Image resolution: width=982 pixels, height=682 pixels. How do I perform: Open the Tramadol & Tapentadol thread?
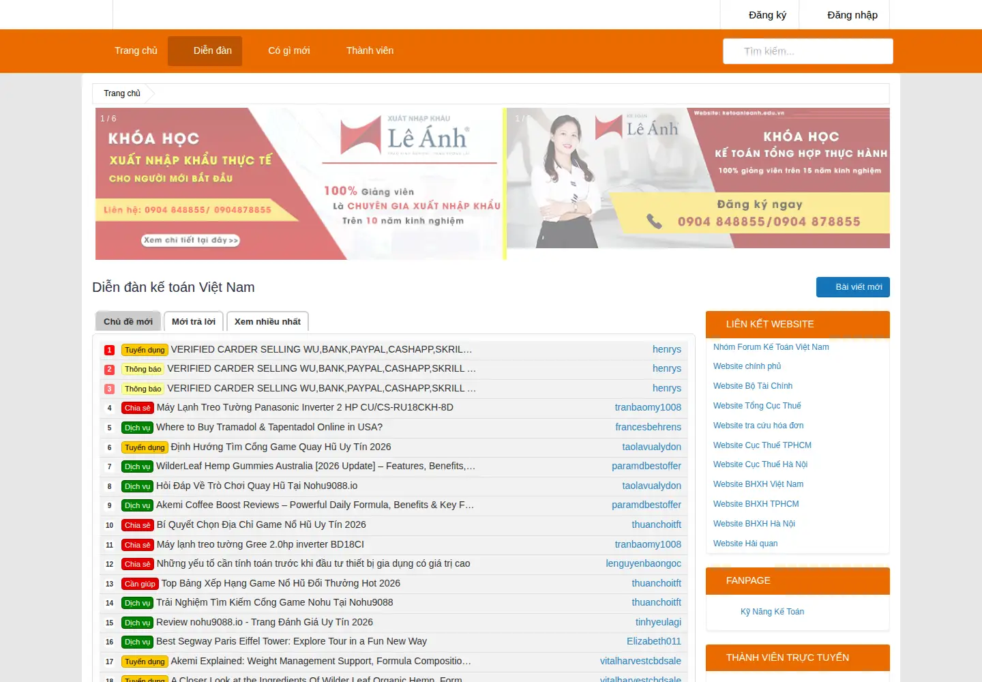[x=269, y=428]
